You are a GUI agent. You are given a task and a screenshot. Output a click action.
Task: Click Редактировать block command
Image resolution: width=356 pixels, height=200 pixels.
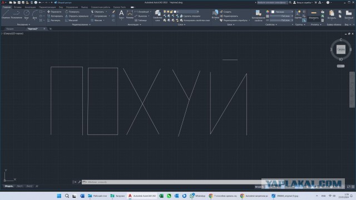229,16
